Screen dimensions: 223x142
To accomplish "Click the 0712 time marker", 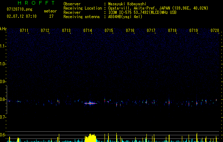I will [x=45, y=31].
